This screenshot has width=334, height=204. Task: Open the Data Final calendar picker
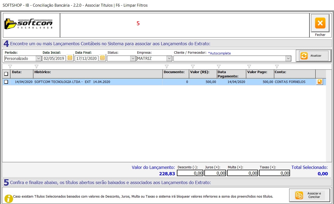coord(102,58)
